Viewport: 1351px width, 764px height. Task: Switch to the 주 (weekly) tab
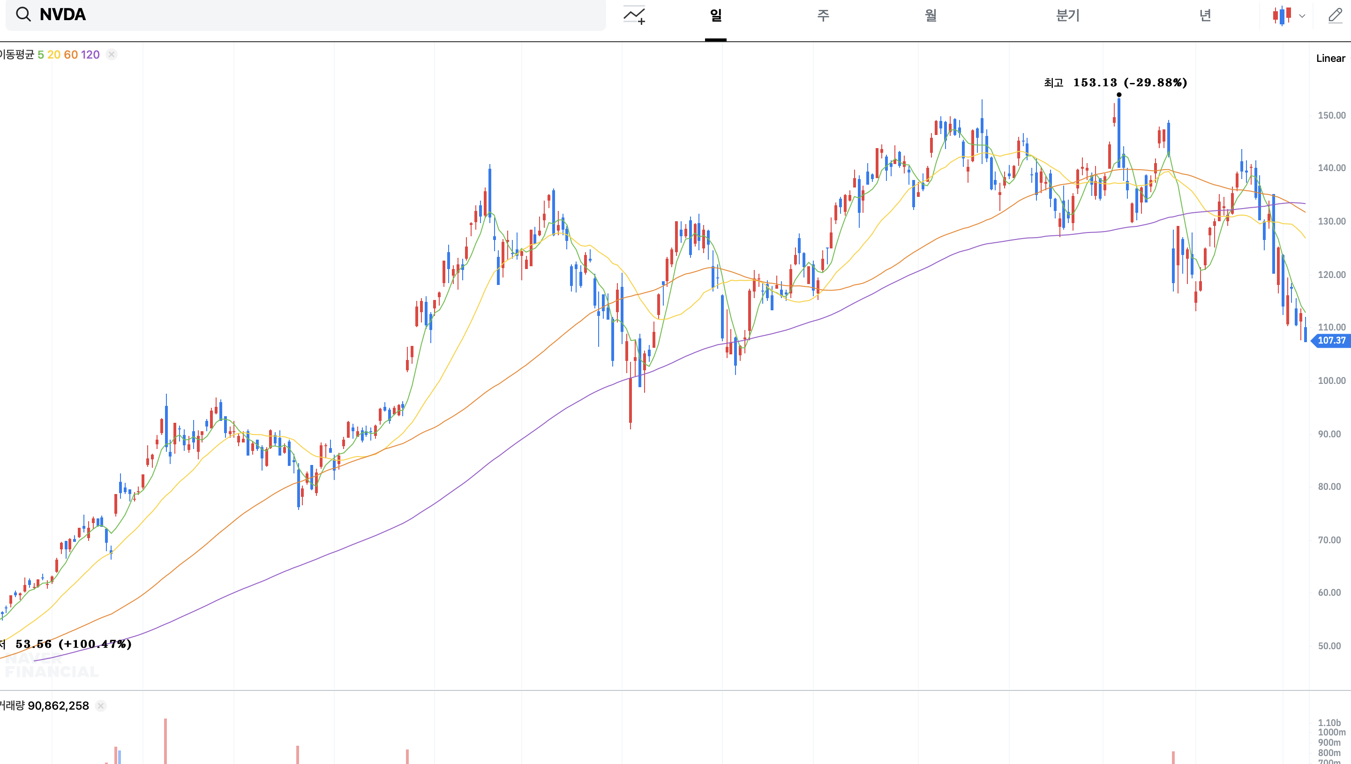click(823, 15)
